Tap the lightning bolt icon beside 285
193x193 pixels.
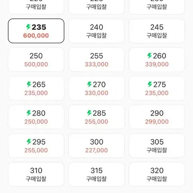coord(89,113)
